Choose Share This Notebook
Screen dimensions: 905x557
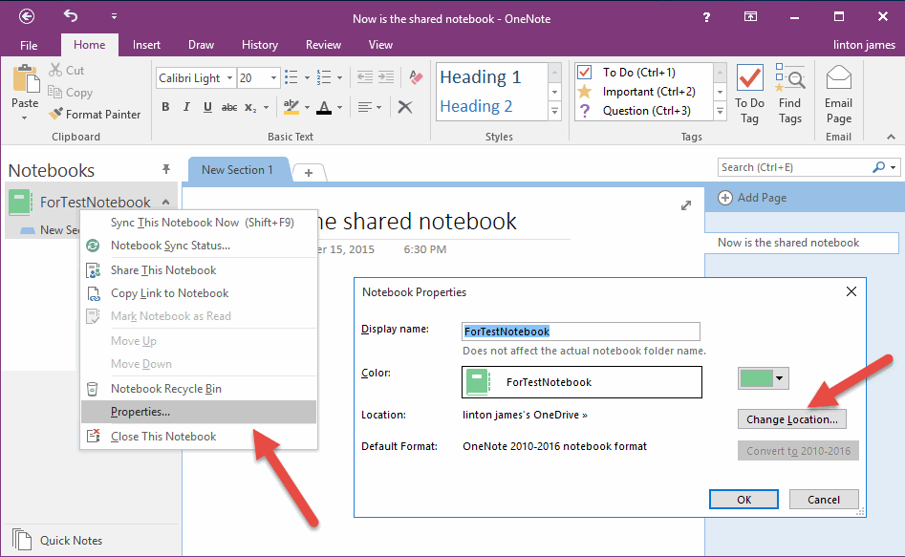pyautogui.click(x=199, y=270)
